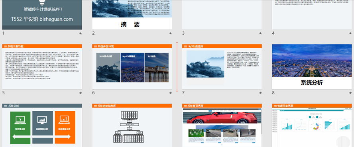The height and width of the screenshot is (147, 354).
Task: Click slide number 8 label
Action: (x=273, y=93)
